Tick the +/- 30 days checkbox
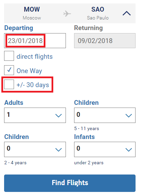 [x=9, y=84]
